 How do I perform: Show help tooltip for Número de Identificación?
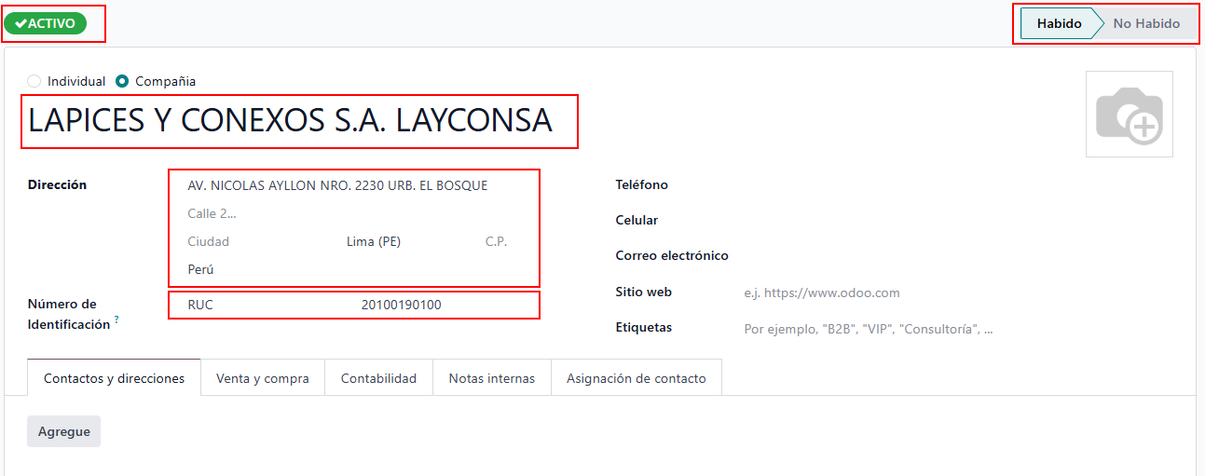116,320
